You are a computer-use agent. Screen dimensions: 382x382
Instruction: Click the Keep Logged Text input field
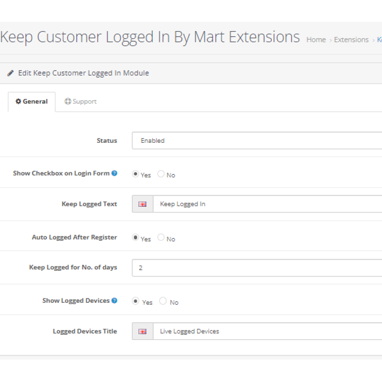[267, 204]
